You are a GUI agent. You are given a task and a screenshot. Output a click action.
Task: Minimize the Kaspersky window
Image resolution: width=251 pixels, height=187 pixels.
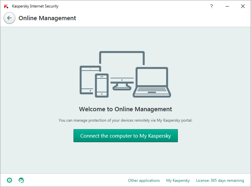coord(227,6)
